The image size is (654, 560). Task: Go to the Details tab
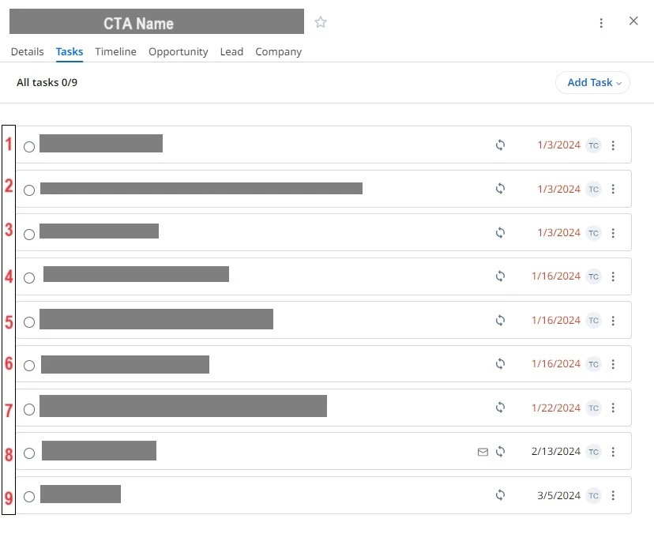[27, 51]
